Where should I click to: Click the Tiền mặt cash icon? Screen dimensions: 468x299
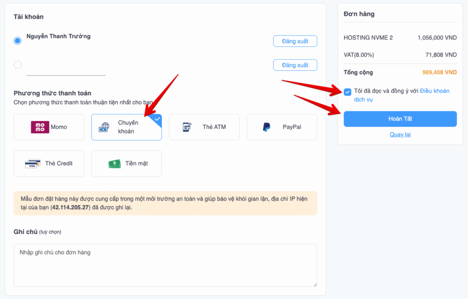pos(114,164)
